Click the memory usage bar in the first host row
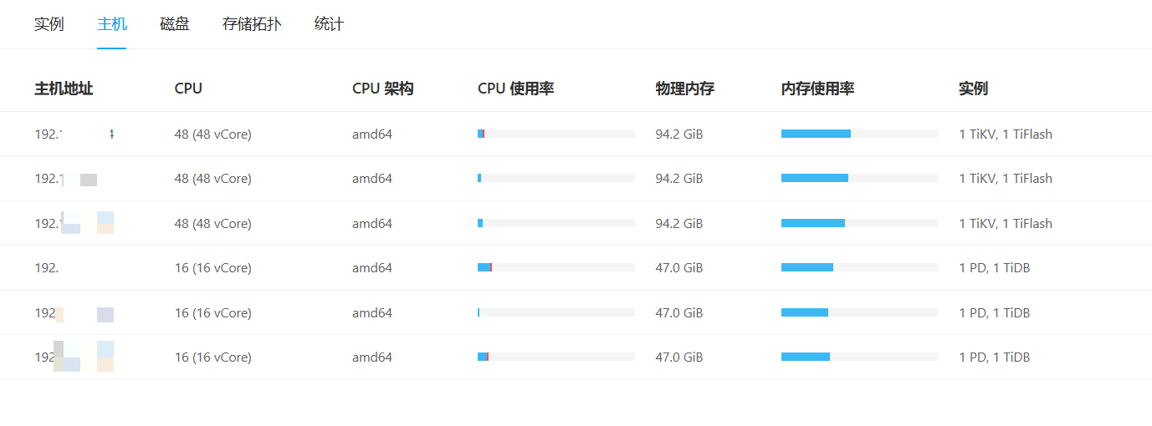 pos(859,134)
